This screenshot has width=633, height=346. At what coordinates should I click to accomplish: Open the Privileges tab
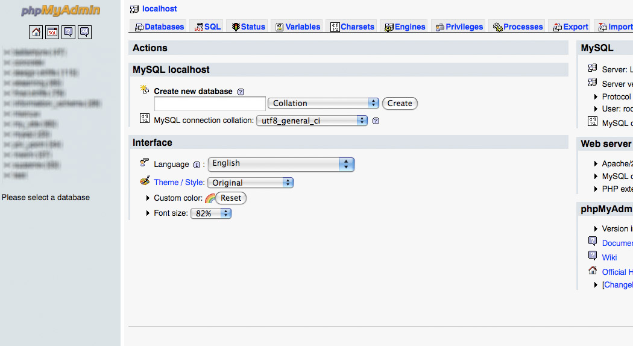point(459,27)
